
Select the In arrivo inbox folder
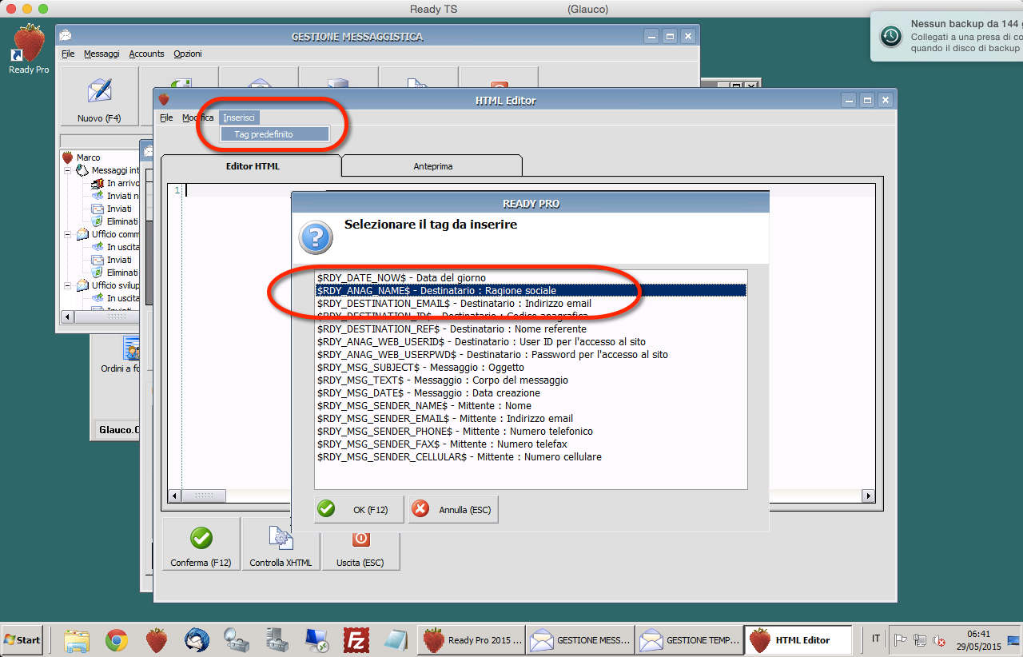(115, 183)
